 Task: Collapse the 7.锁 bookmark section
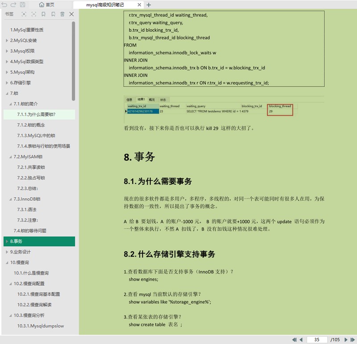(7, 93)
